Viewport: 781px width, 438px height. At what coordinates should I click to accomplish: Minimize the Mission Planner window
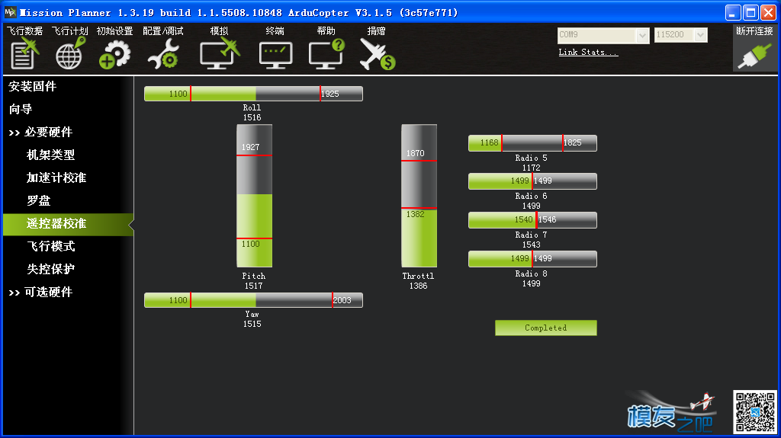point(733,12)
